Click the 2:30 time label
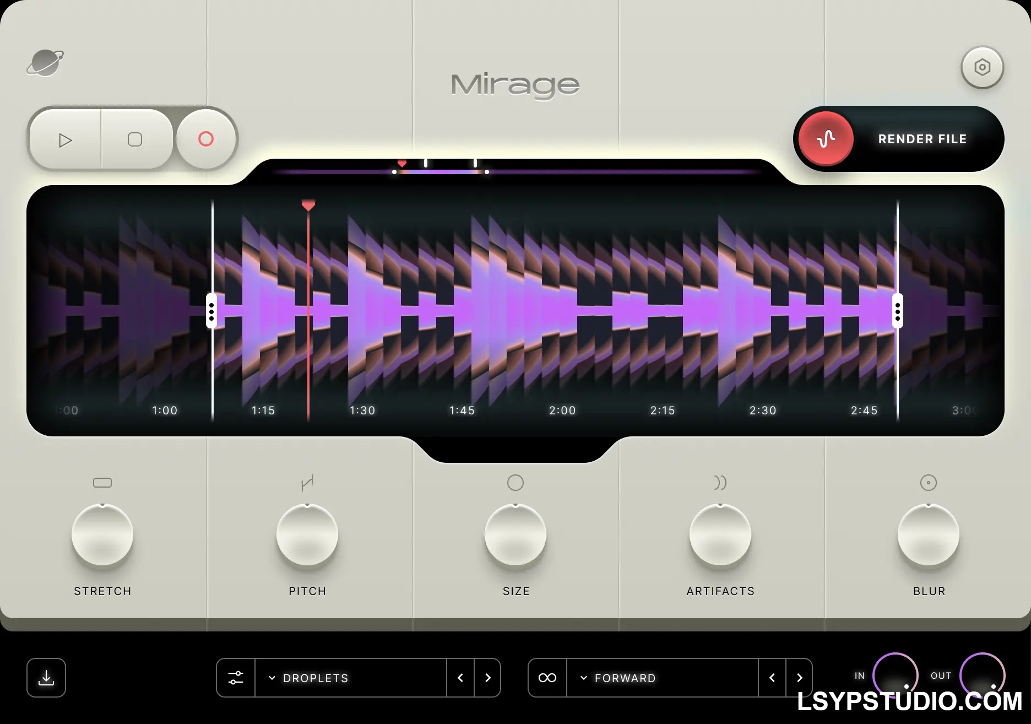Viewport: 1031px width, 724px height. [763, 410]
